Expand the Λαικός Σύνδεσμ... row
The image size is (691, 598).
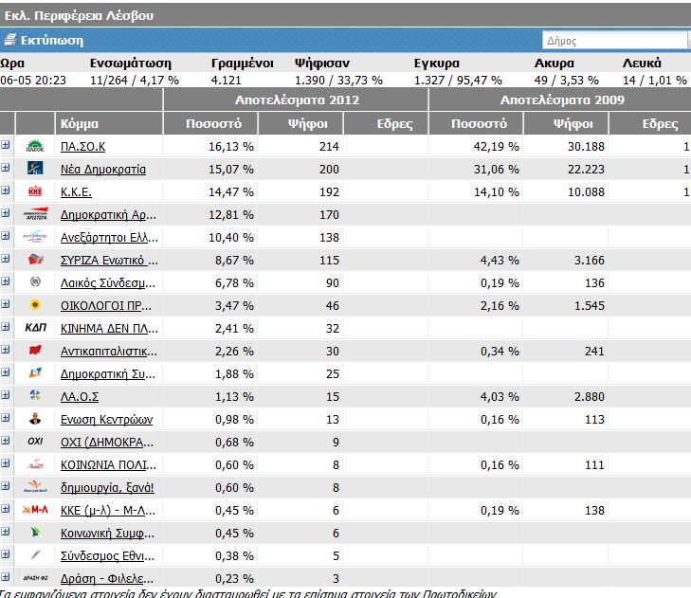pos(6,281)
